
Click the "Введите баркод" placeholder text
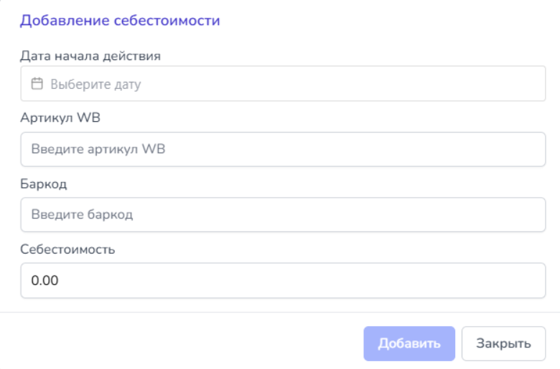point(82,214)
